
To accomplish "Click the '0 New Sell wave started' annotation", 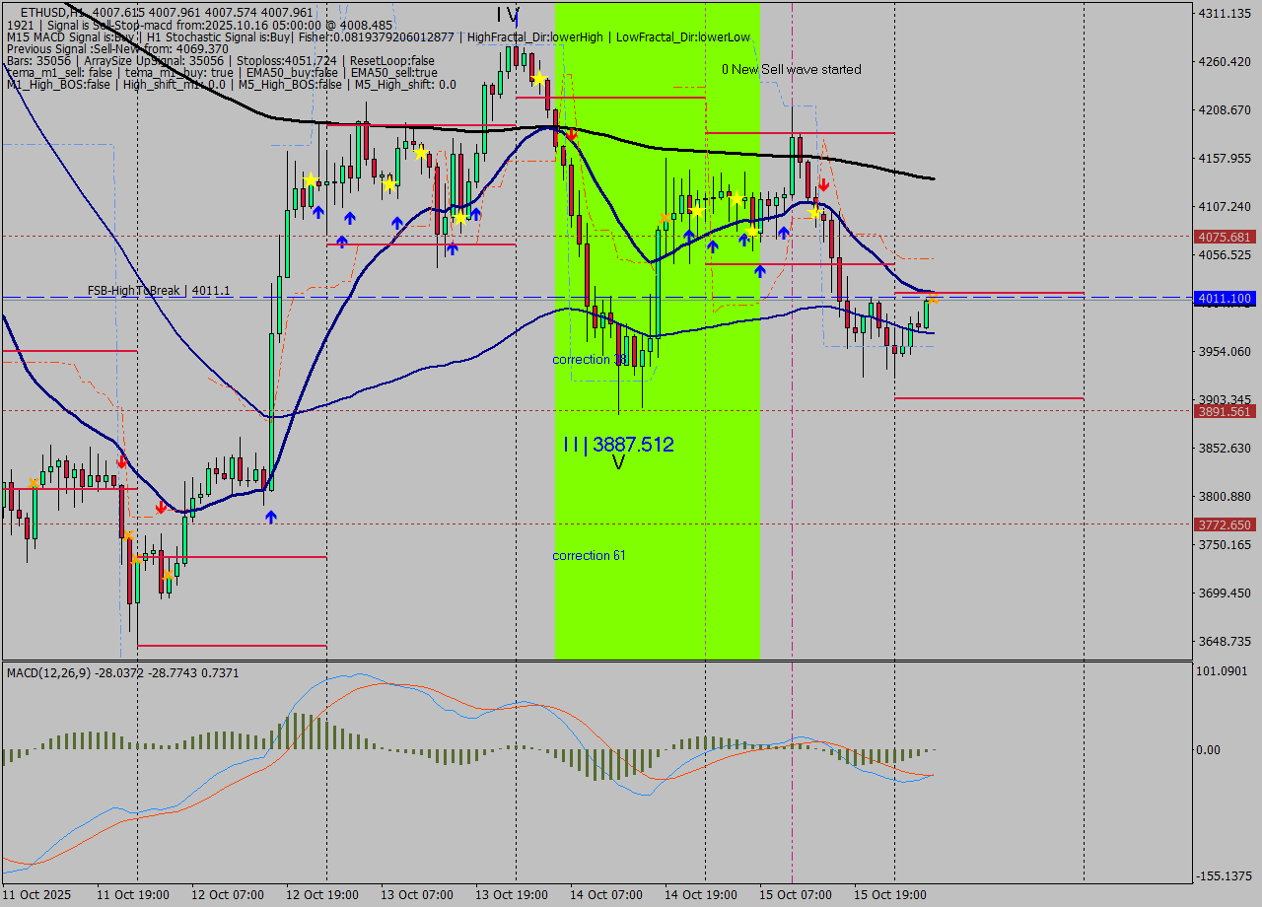I will 791,69.
